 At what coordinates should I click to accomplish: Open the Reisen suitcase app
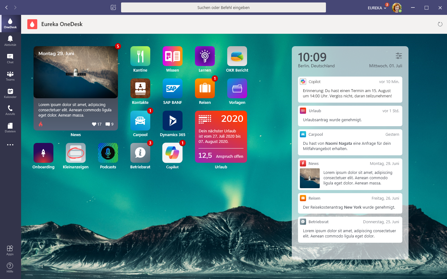[205, 88]
